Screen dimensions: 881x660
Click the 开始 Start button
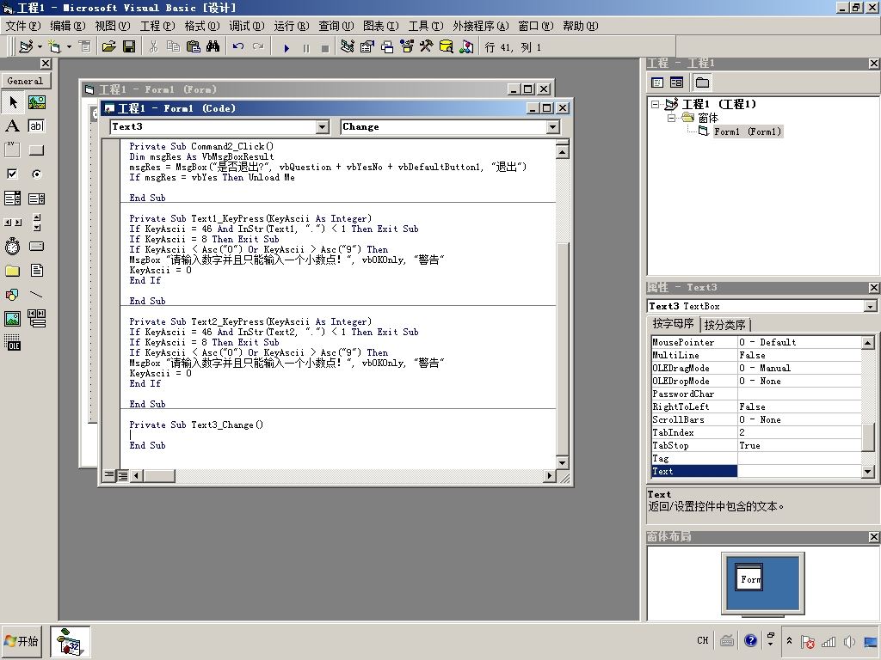click(22, 641)
